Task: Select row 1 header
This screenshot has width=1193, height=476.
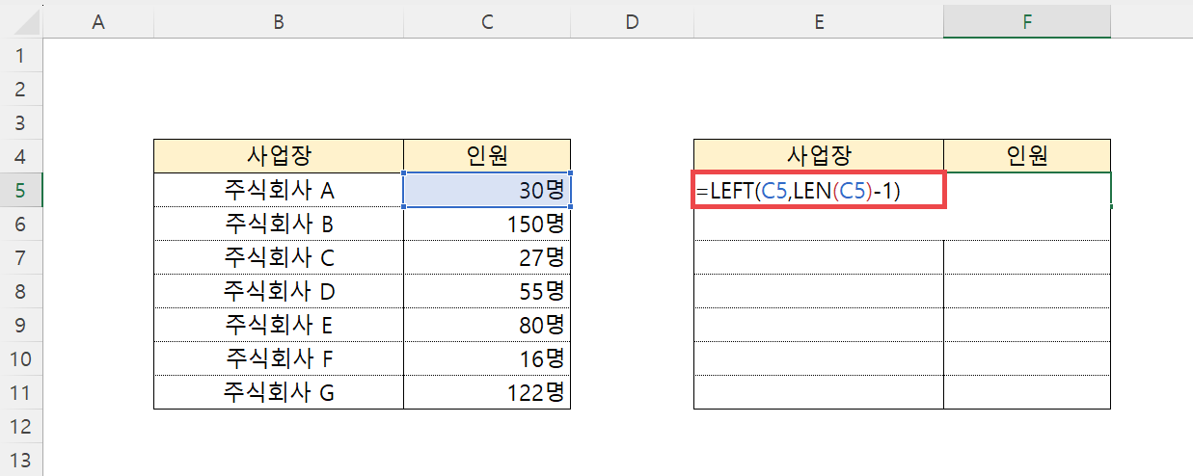Action: pos(21,55)
